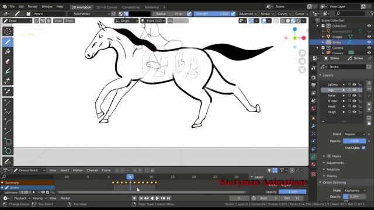The image size is (374, 210).
Task: Hide the horse layer with eye icon
Action: (x=355, y=96)
